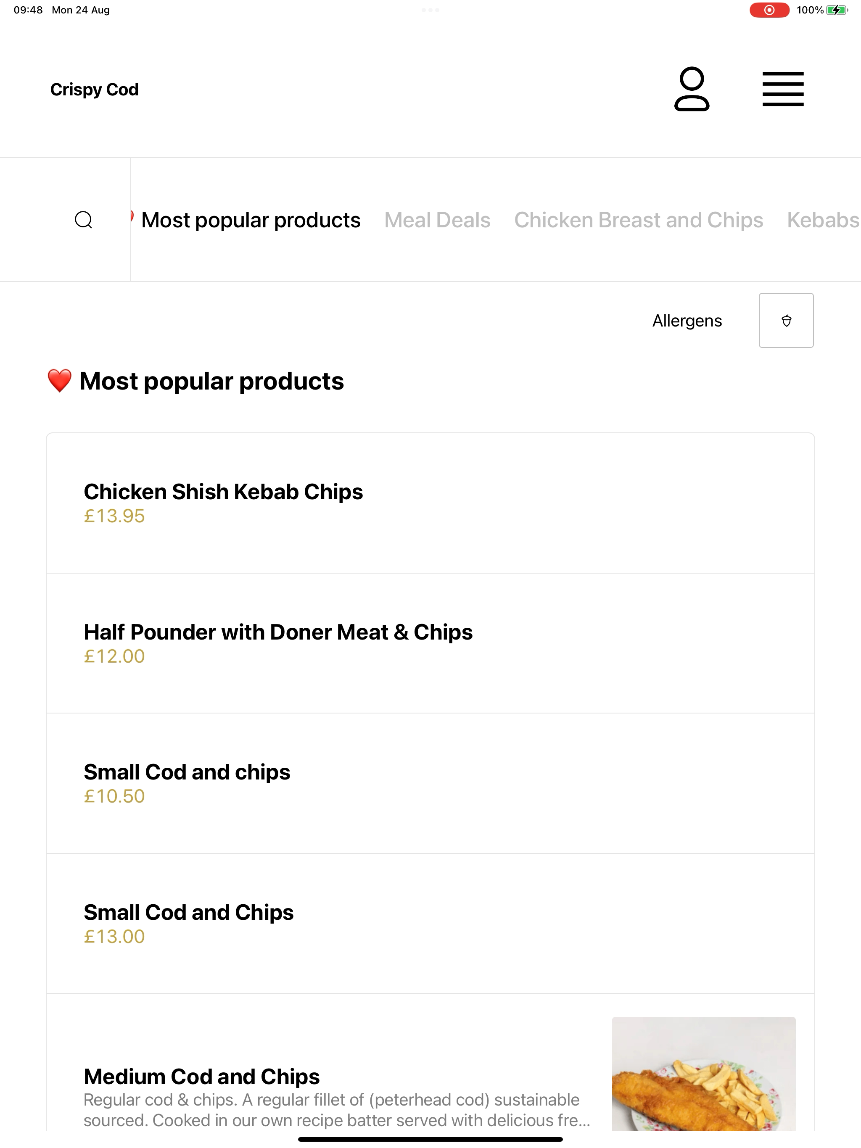The height and width of the screenshot is (1148, 861).
Task: Open the allergens filter acorn button
Action: point(786,320)
